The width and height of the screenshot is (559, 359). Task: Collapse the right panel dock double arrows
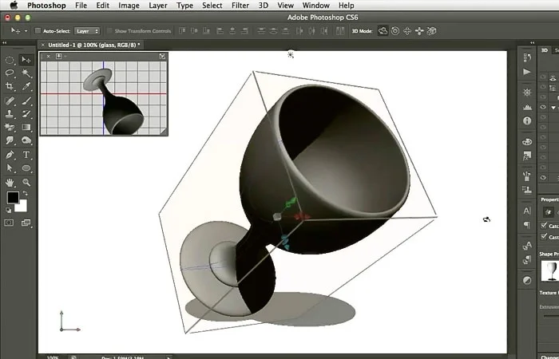533,43
